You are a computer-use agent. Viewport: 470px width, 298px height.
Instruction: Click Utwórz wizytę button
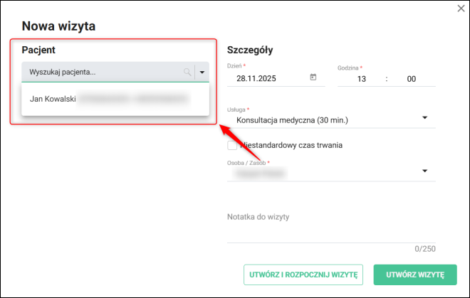coord(414,274)
